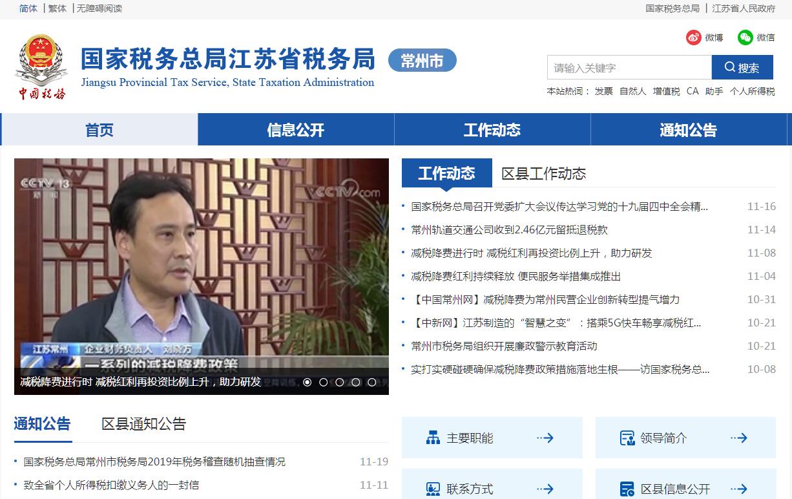Screen dimensions: 792x499
Task: Open the 常州市 city selector
Action: [422, 60]
